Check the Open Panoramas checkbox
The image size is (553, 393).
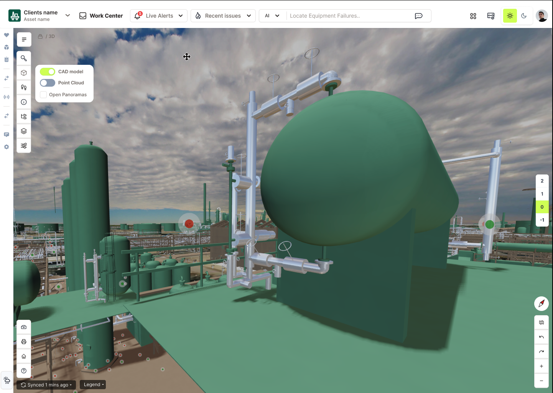click(43, 95)
